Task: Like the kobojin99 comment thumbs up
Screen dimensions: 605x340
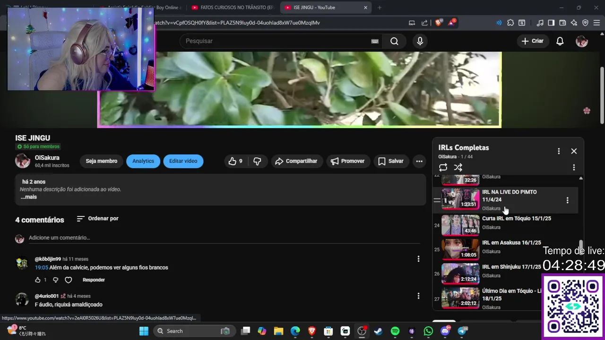Action: (x=38, y=280)
